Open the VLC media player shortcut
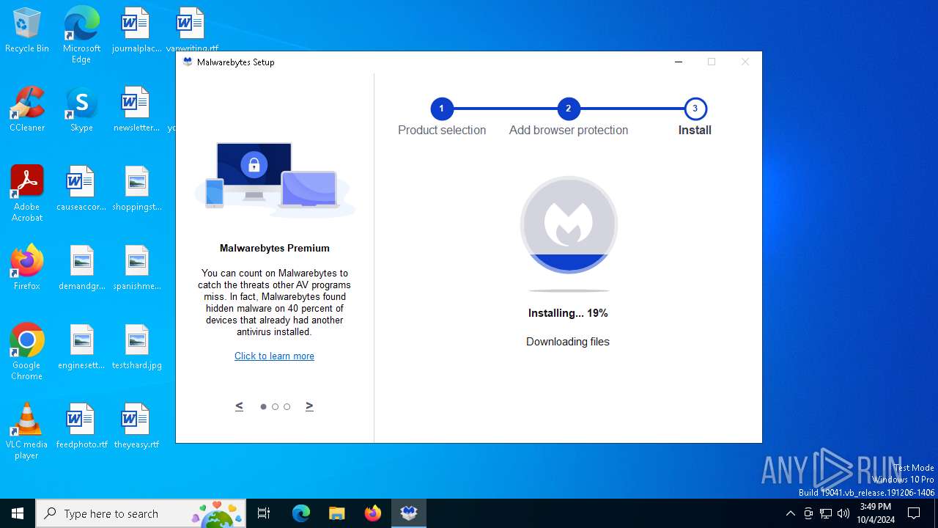Image resolution: width=938 pixels, height=528 pixels. tap(27, 431)
